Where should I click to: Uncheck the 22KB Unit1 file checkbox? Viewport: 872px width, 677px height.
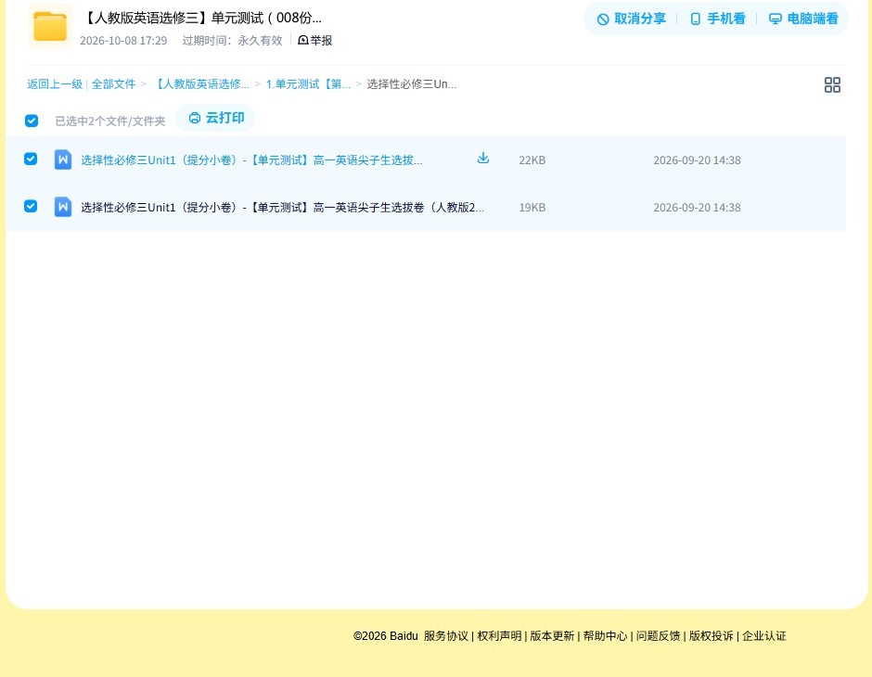[31, 159]
